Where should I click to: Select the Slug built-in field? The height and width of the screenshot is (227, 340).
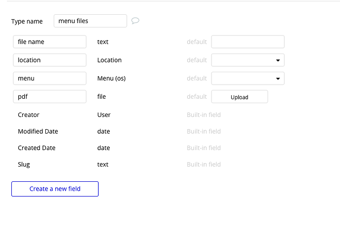[x=24, y=165]
